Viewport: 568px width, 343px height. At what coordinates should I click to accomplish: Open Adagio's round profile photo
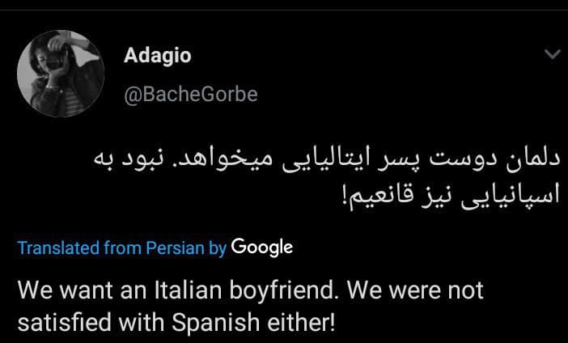[61, 74]
